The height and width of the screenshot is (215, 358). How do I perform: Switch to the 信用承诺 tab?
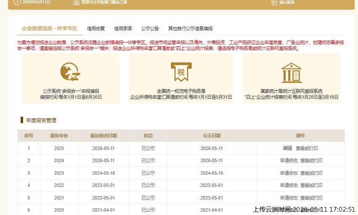pyautogui.click(x=123, y=29)
